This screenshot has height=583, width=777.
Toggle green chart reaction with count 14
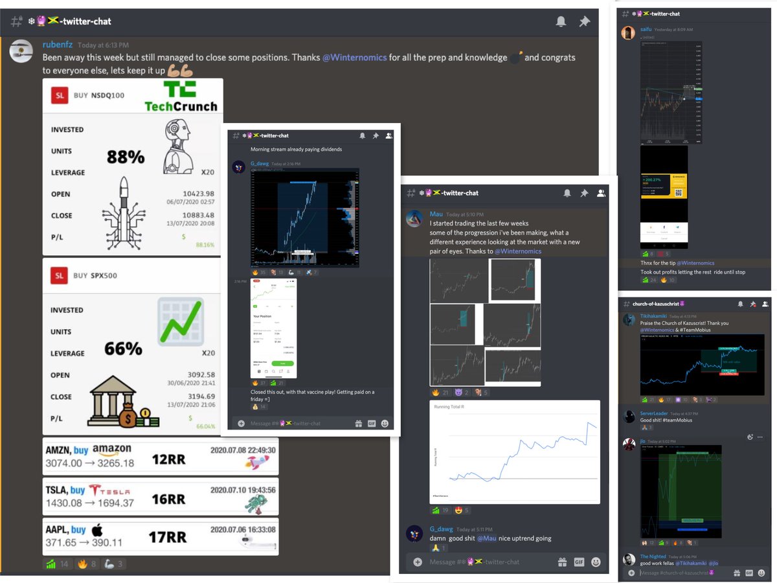click(57, 564)
